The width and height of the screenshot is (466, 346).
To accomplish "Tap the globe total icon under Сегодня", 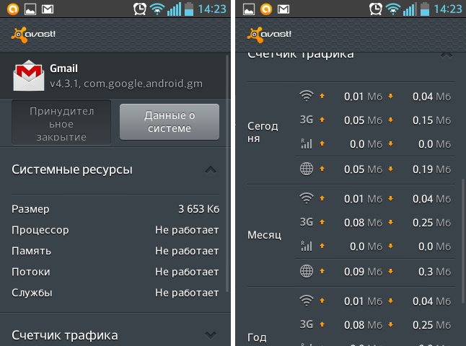I will [307, 169].
